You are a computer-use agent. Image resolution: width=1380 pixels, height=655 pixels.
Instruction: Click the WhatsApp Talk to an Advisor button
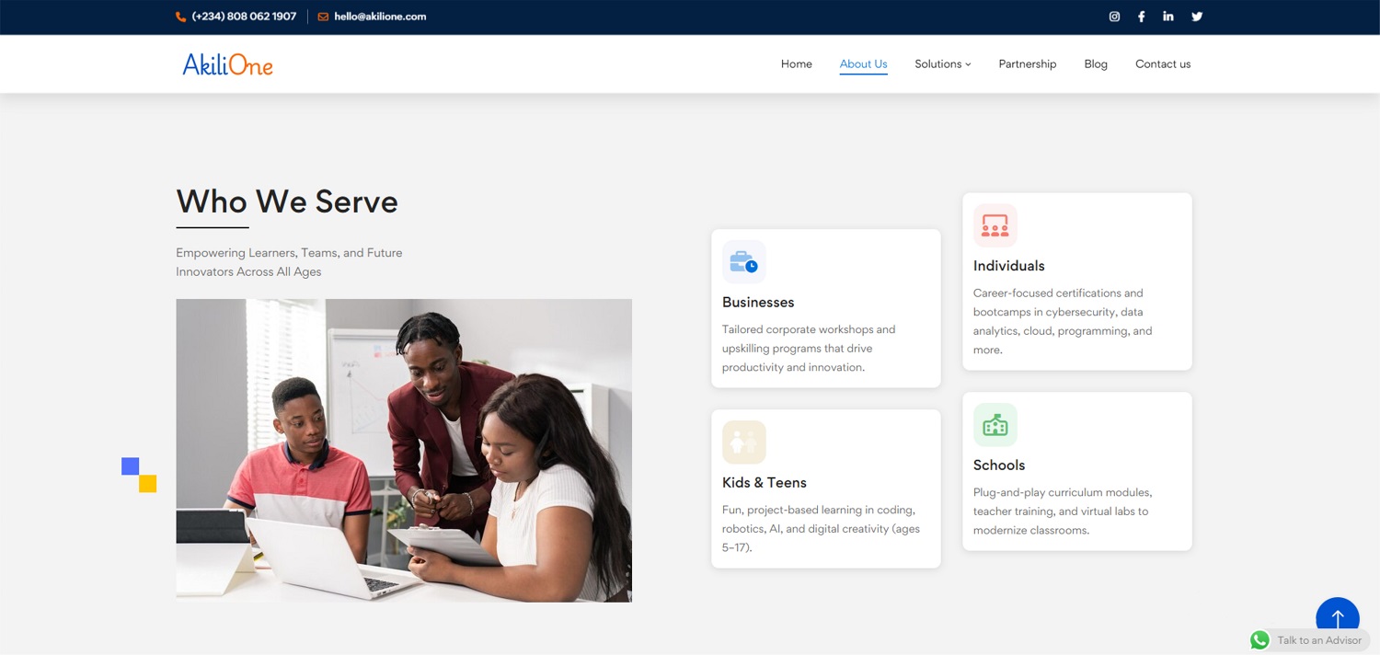coord(1308,640)
